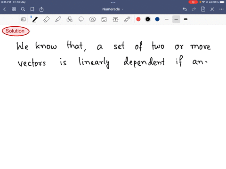Activate the laser pointer tool
This screenshot has height=169, width=226.
[x=127, y=19]
